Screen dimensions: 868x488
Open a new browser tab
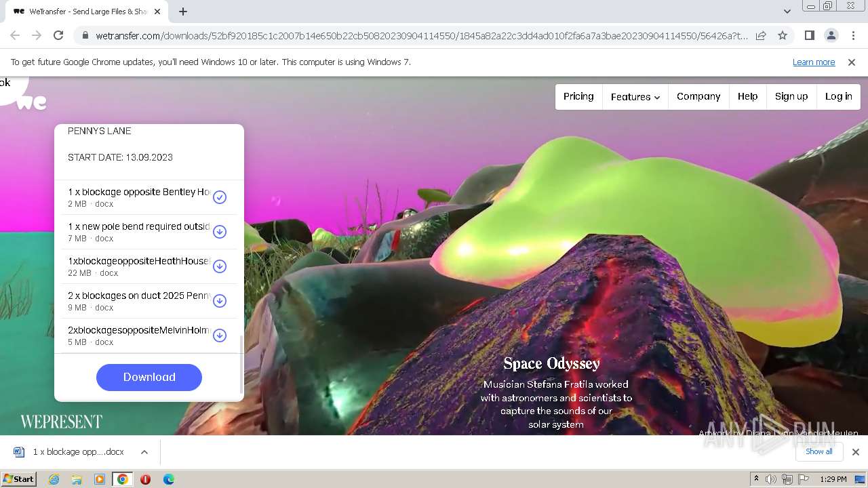coord(183,12)
